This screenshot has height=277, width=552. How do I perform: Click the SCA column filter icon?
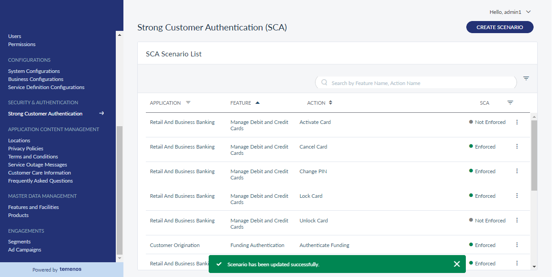(x=510, y=102)
